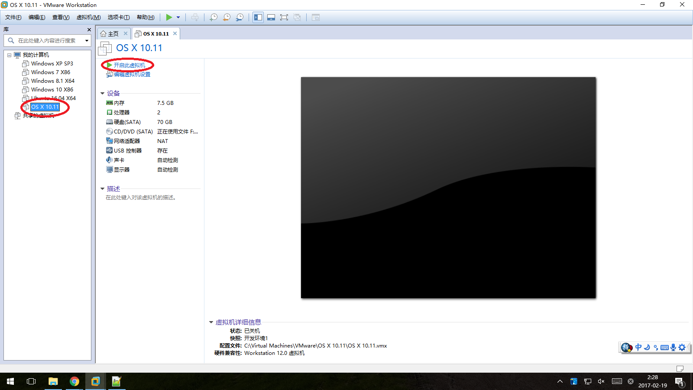The height and width of the screenshot is (390, 693).
Task: Open Task View on taskbar
Action: click(x=31, y=381)
